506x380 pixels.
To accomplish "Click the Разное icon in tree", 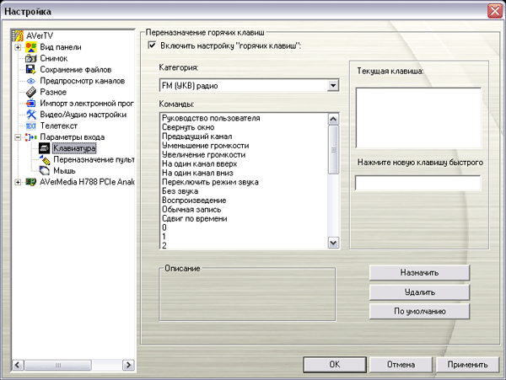I will click(31, 92).
